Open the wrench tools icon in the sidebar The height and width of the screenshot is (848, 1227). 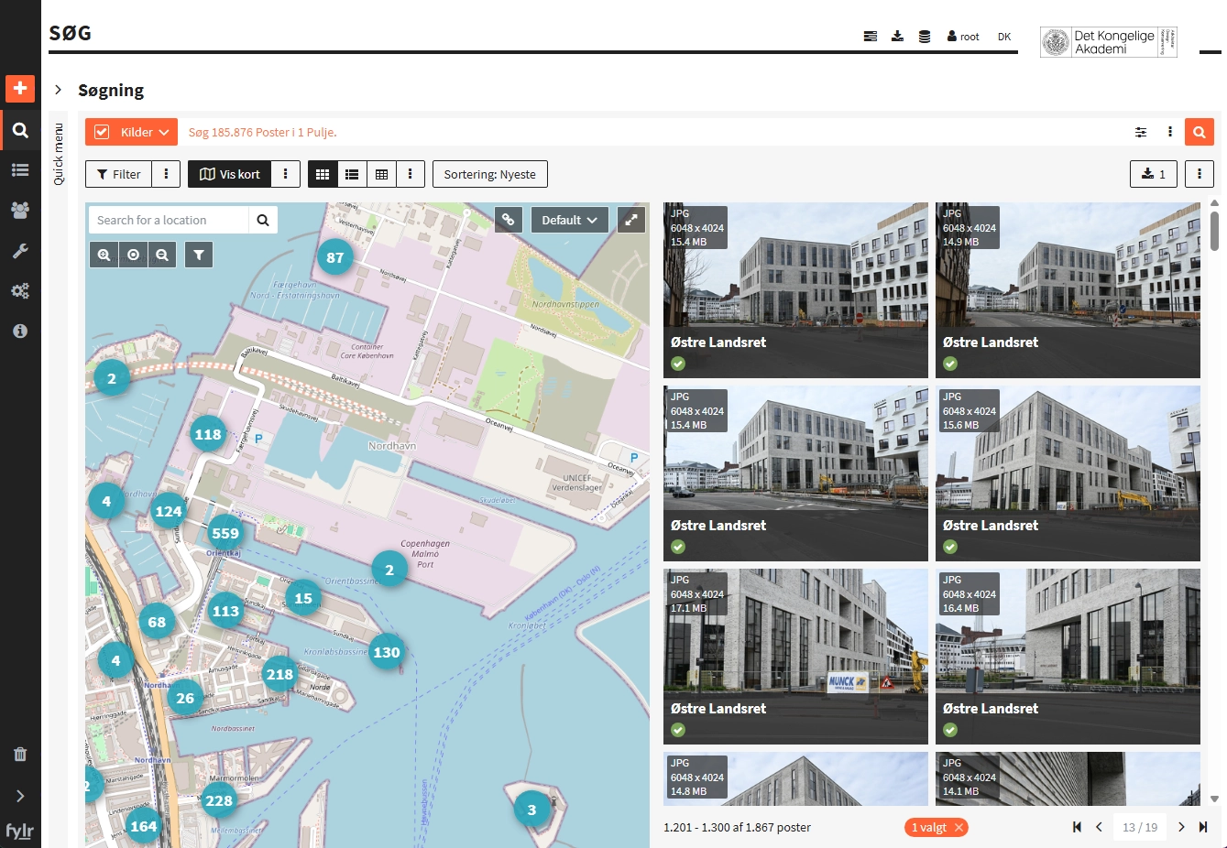[20, 251]
